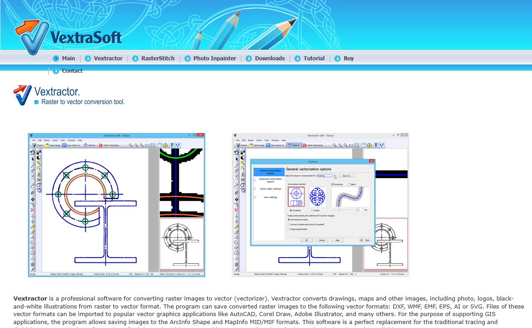Click the VextraSoft logo in the header
Viewport: 532px width, 328px height.
click(68, 36)
